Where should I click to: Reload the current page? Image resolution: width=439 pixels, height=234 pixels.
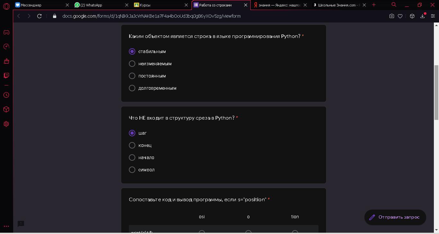tap(39, 16)
